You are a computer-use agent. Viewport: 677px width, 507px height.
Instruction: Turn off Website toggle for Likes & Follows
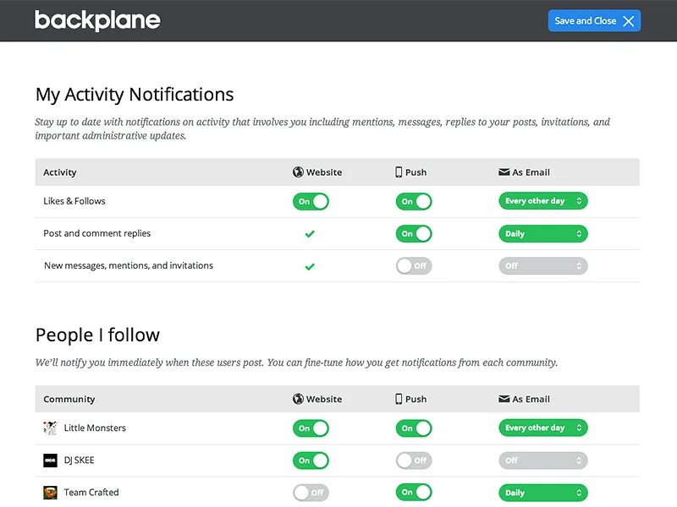tap(311, 202)
